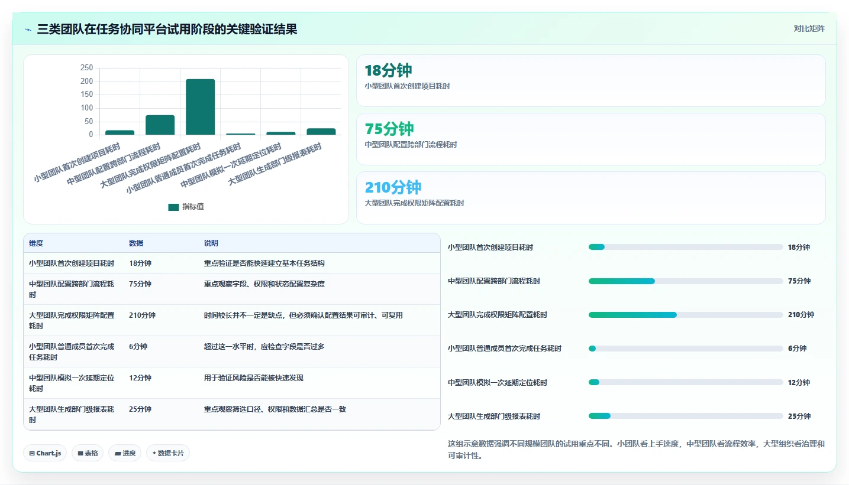Click progress label 中型团队模拟一次延期定位耗时
849x485 pixels.
[x=498, y=383]
